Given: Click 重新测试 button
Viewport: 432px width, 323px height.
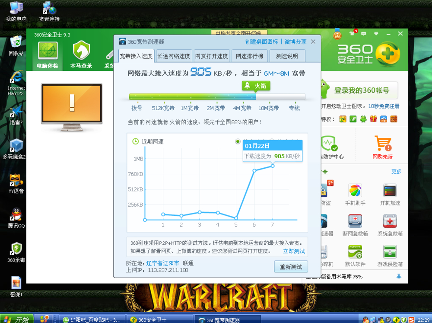Looking at the screenshot, I should pyautogui.click(x=291, y=267).
